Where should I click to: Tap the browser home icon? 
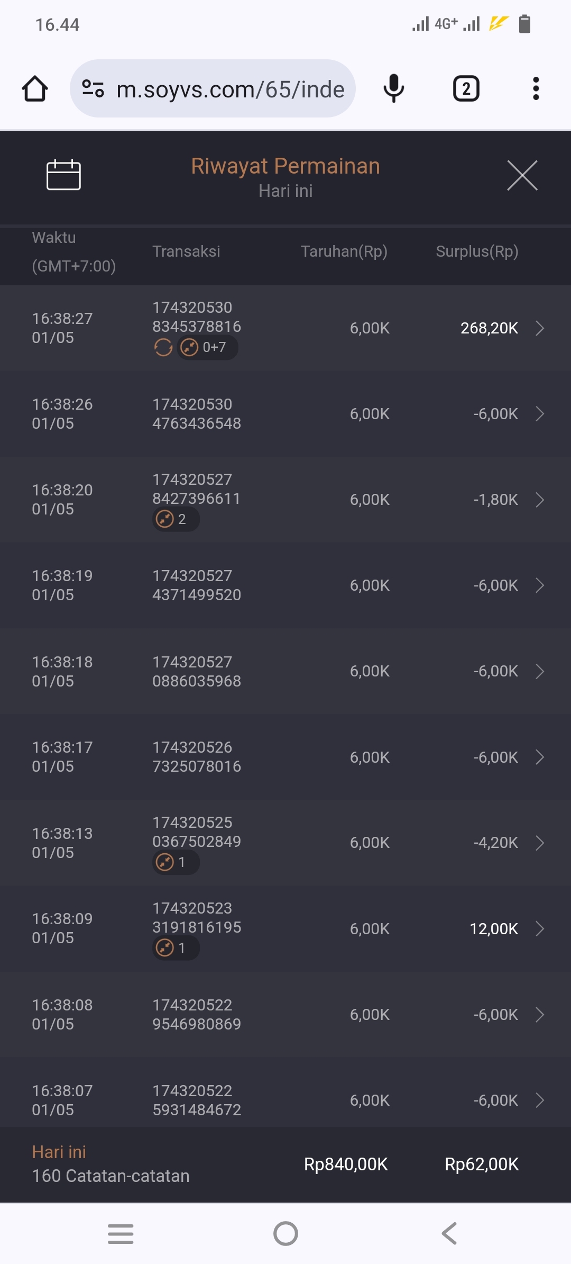click(35, 88)
